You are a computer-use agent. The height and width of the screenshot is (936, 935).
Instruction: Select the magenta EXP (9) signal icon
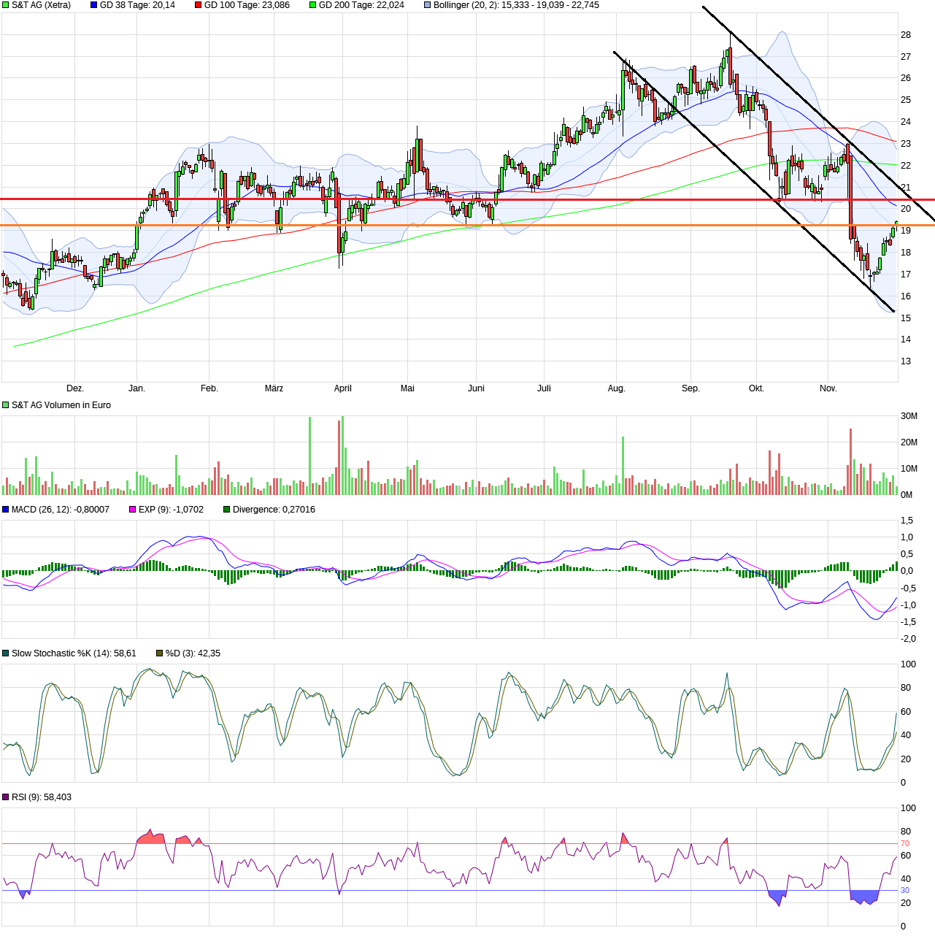pyautogui.click(x=131, y=509)
